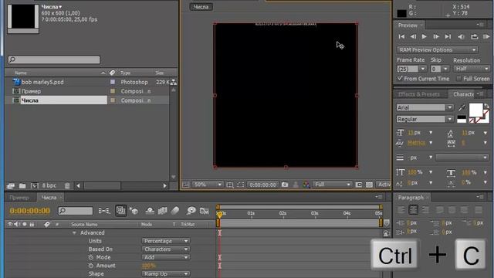Open Paragraph panel tab
494x278 pixels.
click(411, 198)
